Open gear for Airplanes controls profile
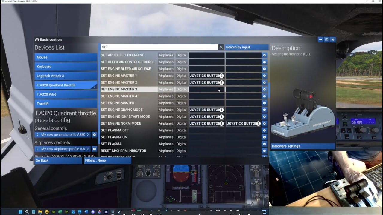 [x=94, y=149]
